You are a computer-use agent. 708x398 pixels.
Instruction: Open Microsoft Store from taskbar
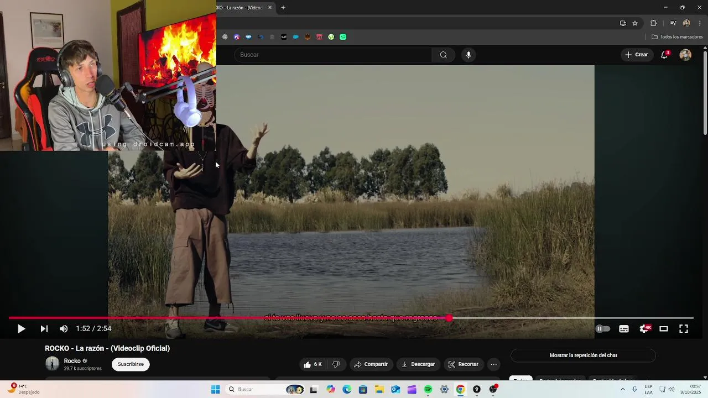pyautogui.click(x=363, y=389)
